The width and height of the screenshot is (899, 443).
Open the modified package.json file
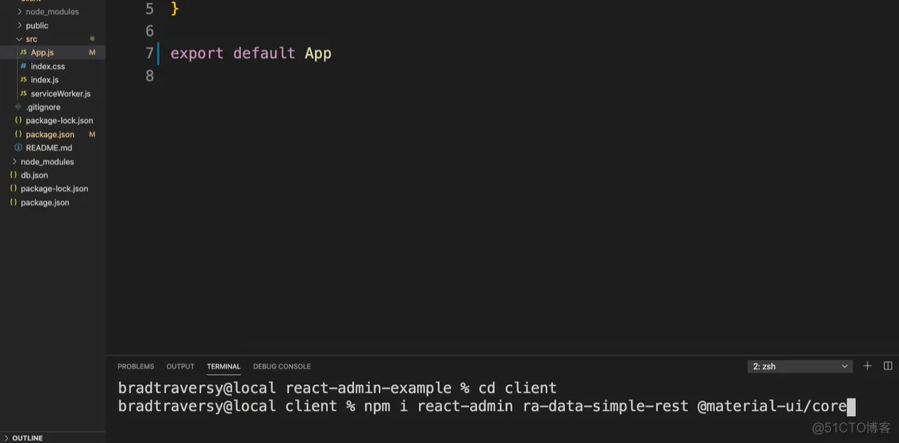(50, 135)
